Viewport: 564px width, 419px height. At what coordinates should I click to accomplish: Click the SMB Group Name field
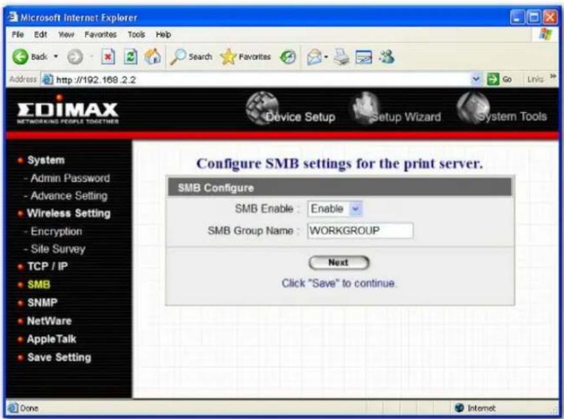360,230
